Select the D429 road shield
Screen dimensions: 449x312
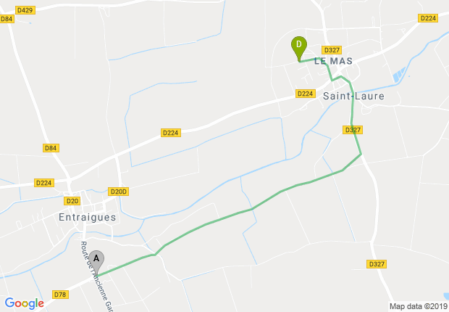click(x=25, y=10)
